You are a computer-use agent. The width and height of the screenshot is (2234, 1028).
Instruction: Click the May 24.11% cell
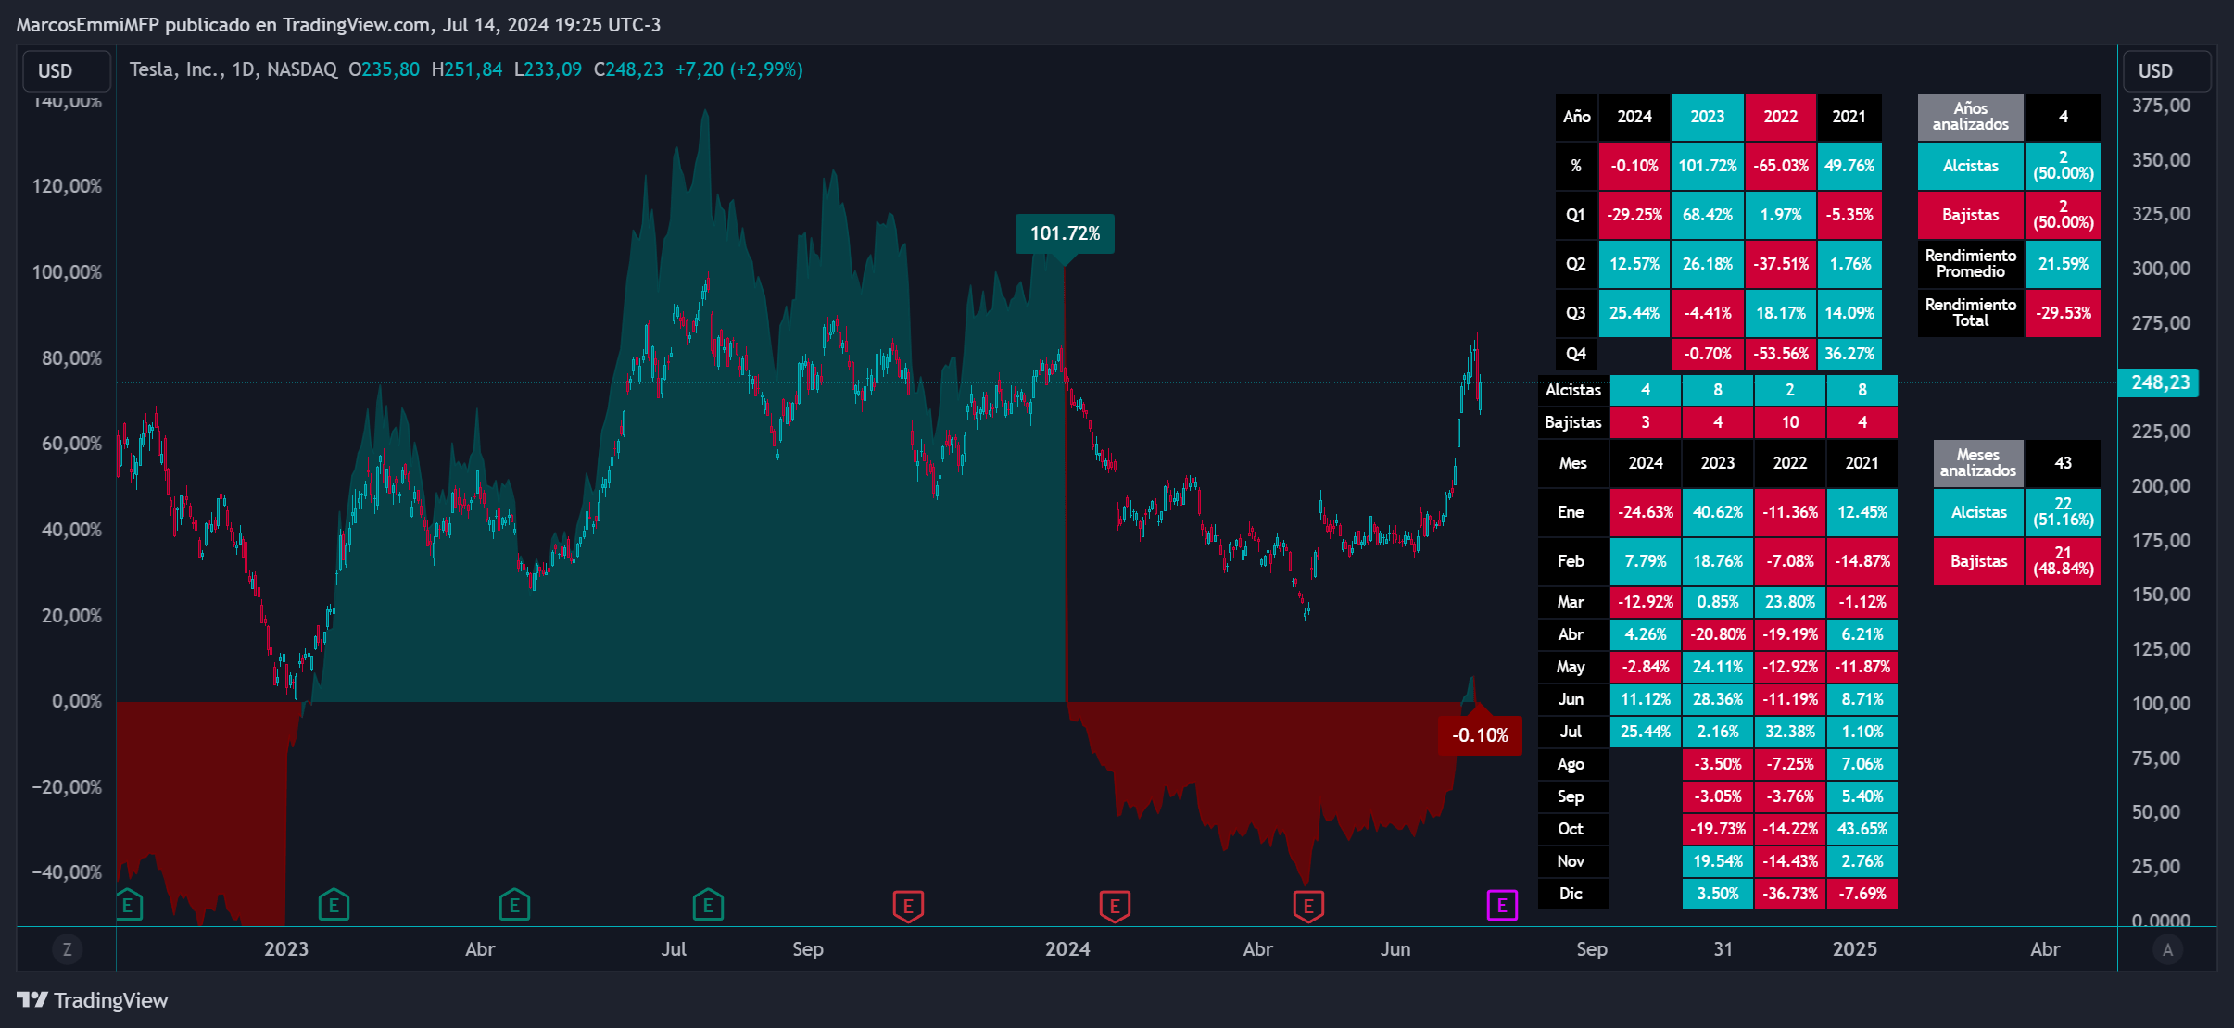coord(1718,667)
